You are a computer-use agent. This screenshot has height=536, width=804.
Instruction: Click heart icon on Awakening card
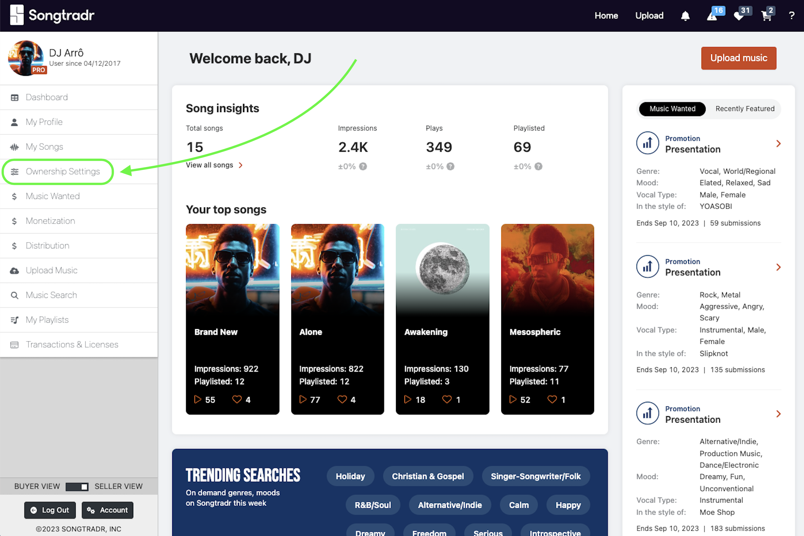point(447,399)
